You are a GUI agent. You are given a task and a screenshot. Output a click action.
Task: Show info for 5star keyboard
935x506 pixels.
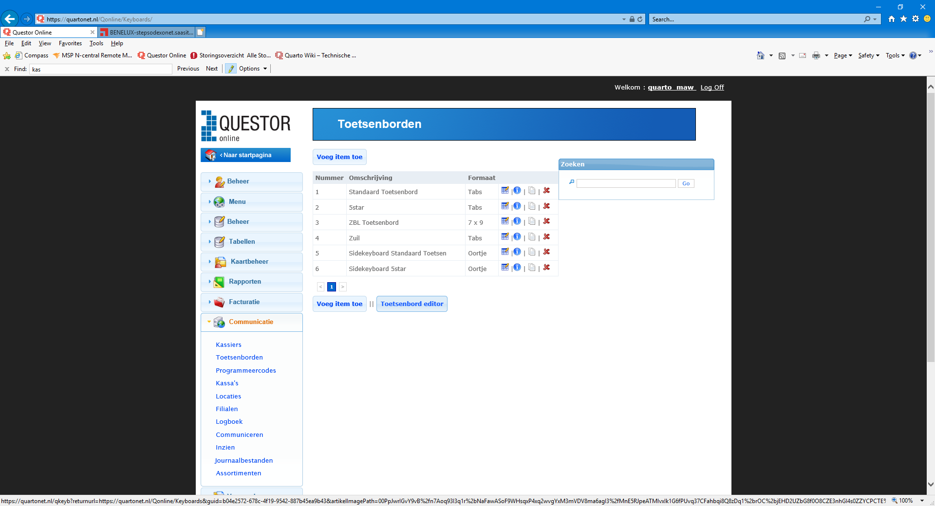517,206
